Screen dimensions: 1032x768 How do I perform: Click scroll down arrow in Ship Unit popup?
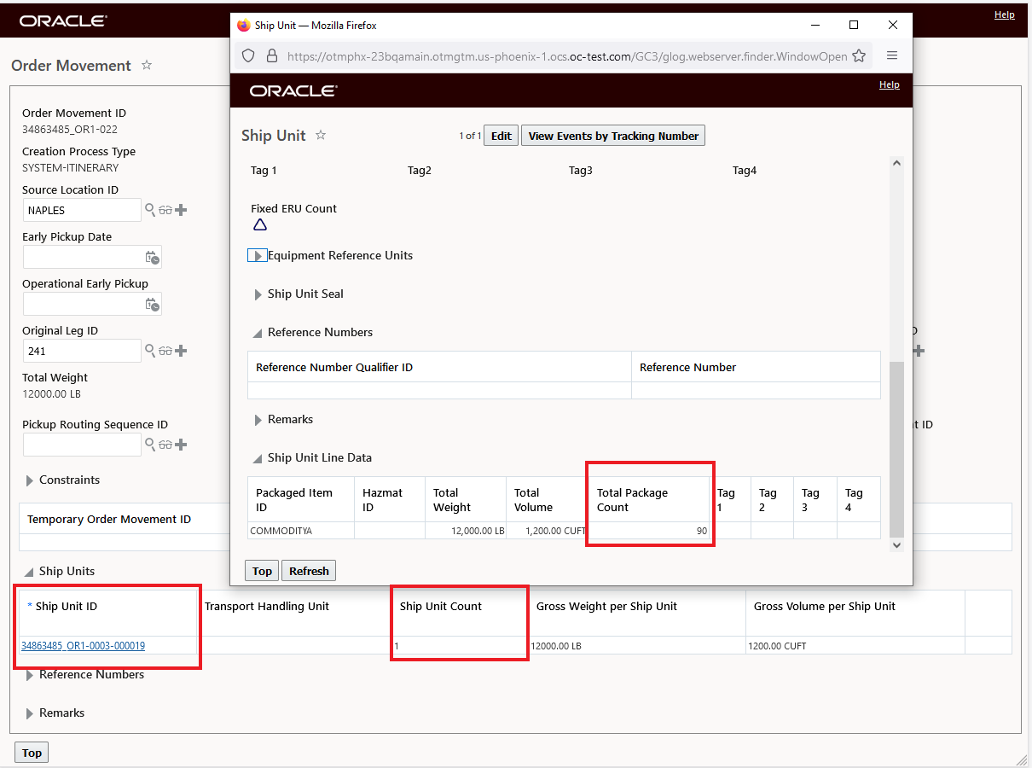click(x=896, y=544)
